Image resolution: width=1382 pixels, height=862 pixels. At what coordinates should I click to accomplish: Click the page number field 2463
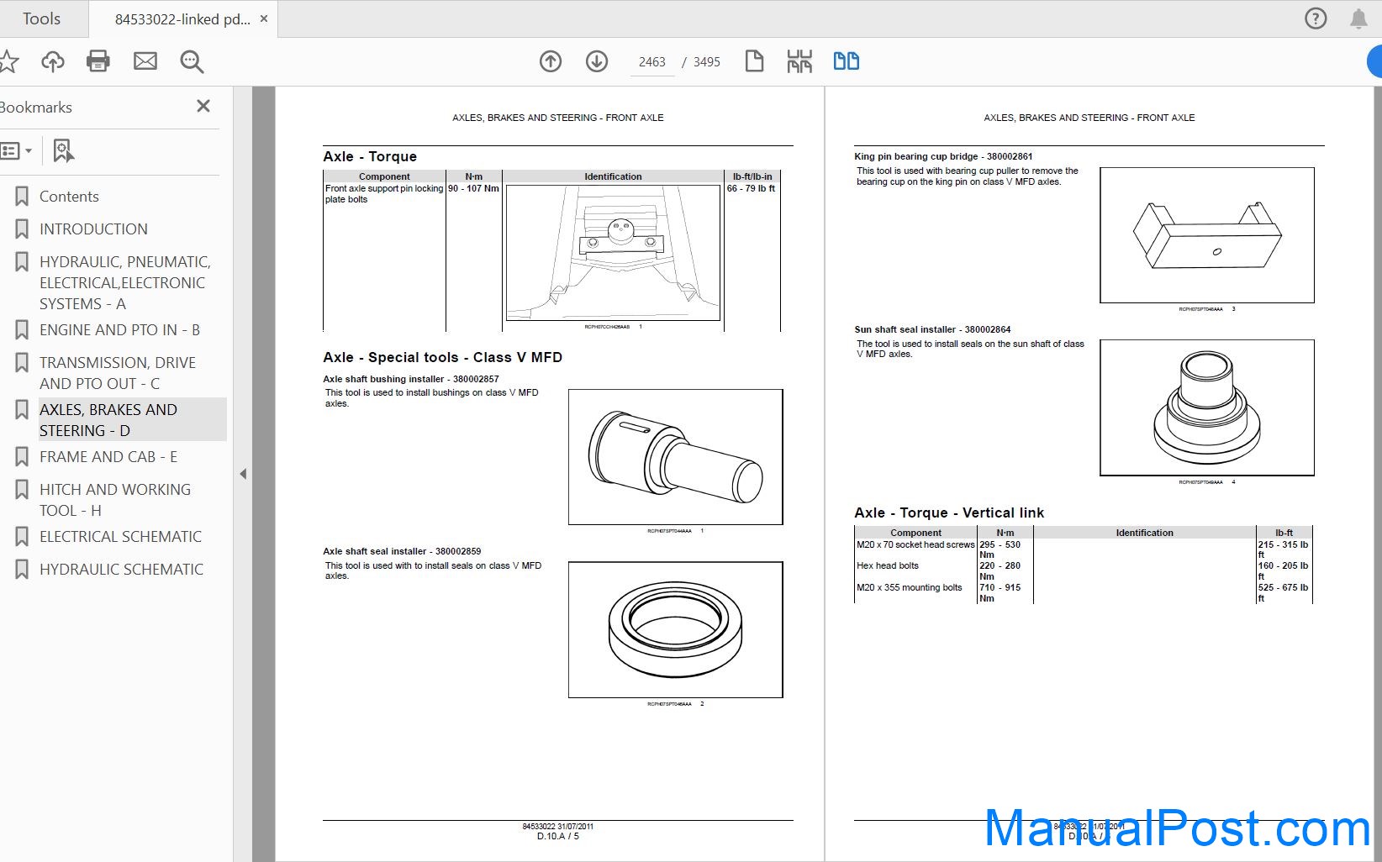click(x=652, y=62)
